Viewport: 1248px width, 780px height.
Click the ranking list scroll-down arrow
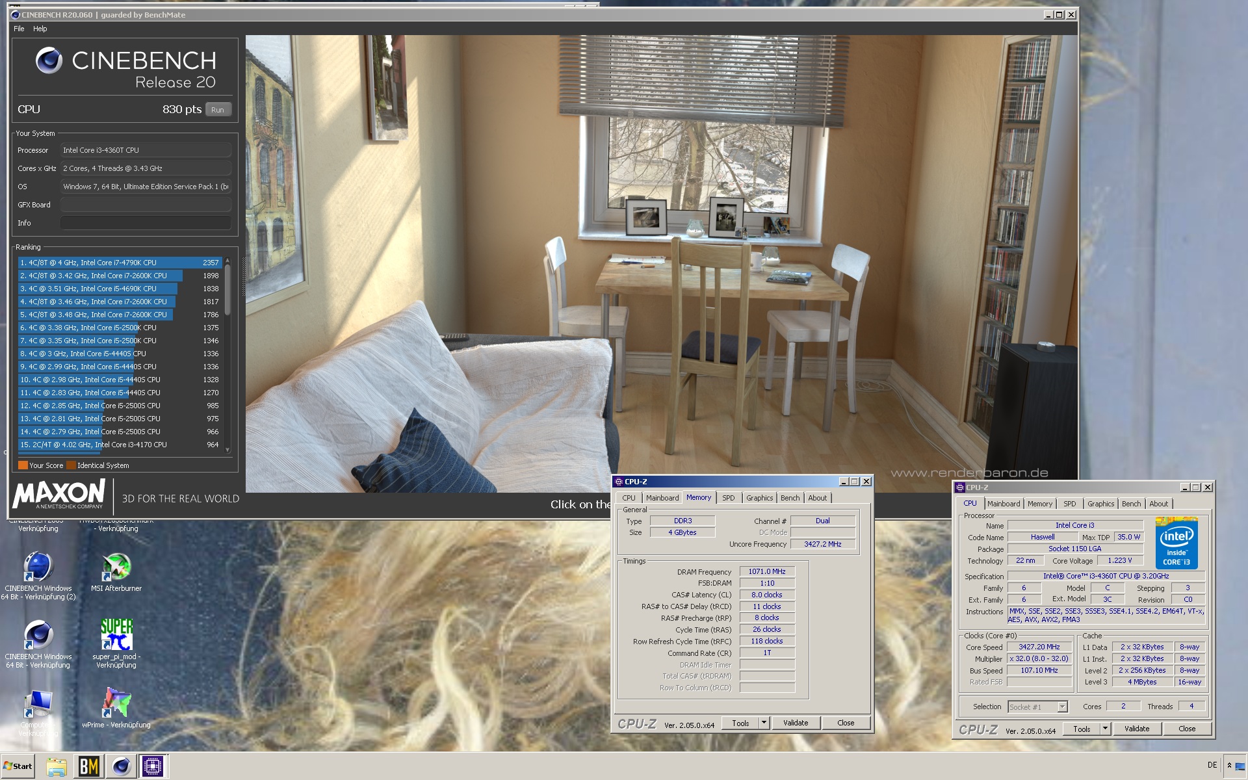227,450
